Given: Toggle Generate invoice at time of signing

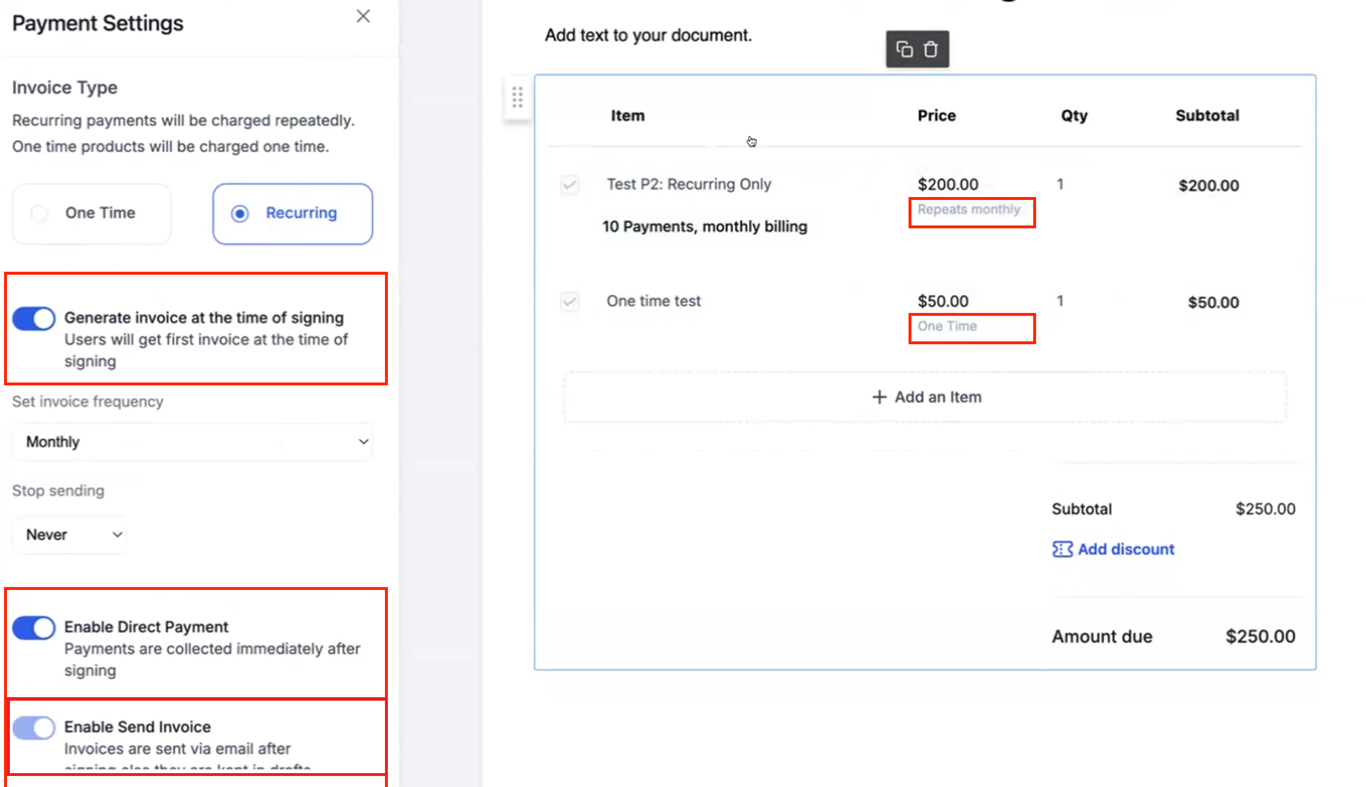Looking at the screenshot, I should (34, 319).
